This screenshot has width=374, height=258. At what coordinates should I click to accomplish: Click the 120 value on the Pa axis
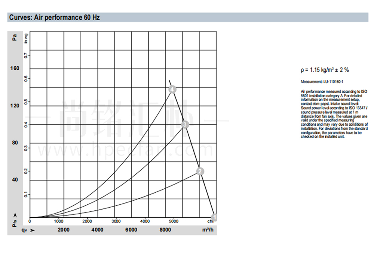[x=15, y=106]
